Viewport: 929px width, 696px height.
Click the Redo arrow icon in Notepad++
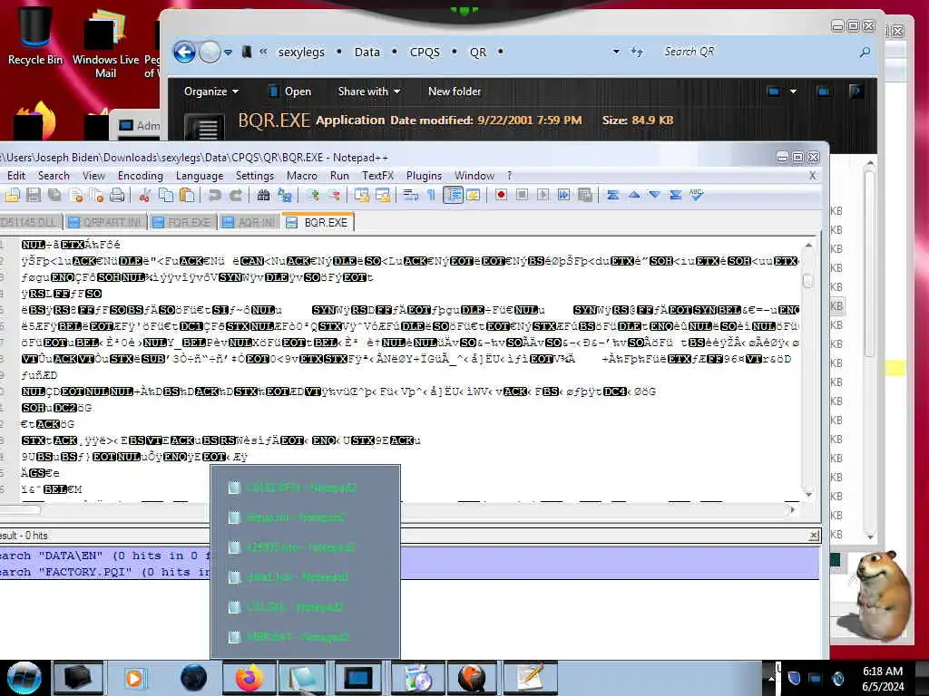(x=235, y=195)
